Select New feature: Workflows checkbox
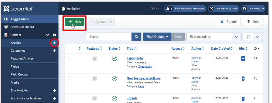 click(x=69, y=78)
